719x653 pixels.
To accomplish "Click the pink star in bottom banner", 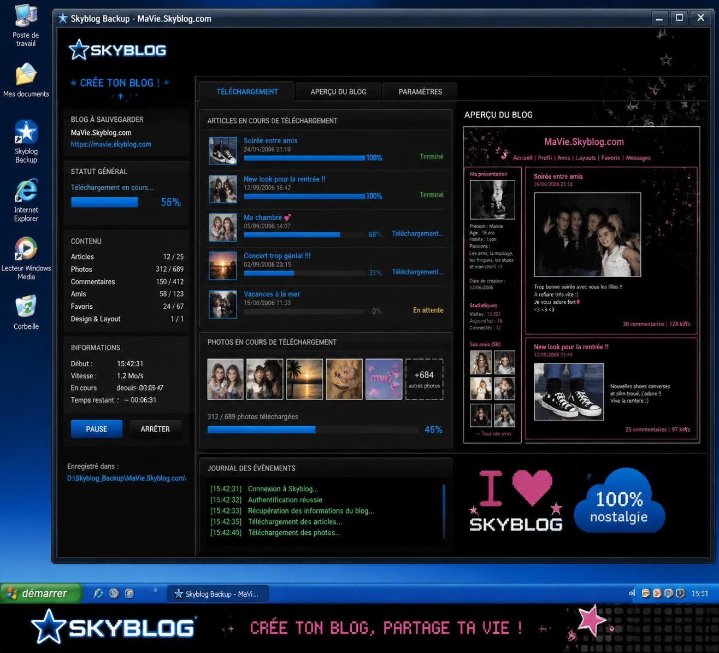I will point(591,621).
